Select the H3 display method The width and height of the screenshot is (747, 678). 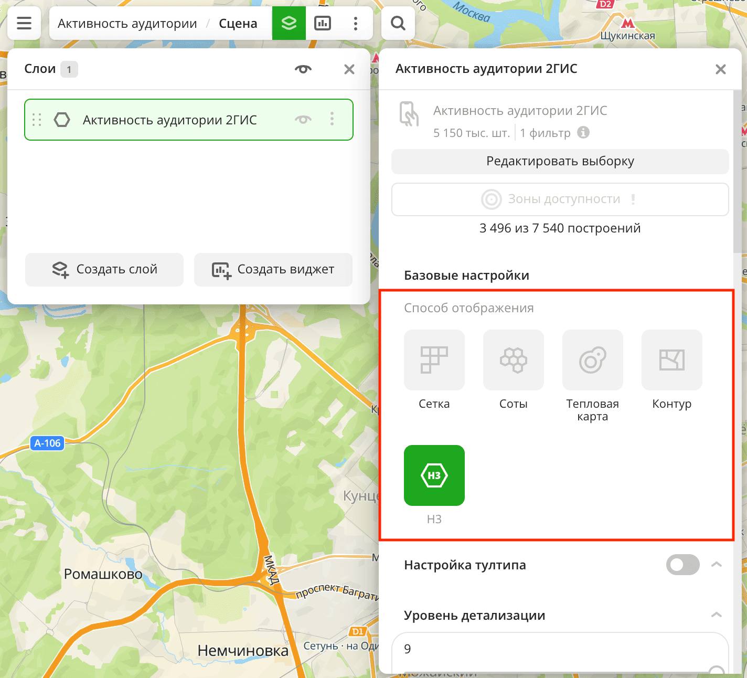coord(434,475)
